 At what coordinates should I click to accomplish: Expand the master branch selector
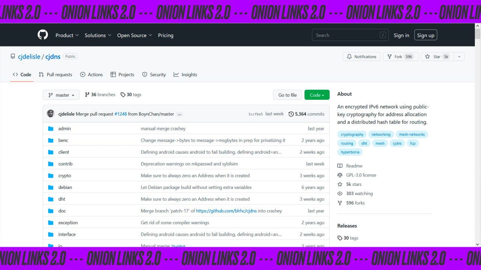61,94
